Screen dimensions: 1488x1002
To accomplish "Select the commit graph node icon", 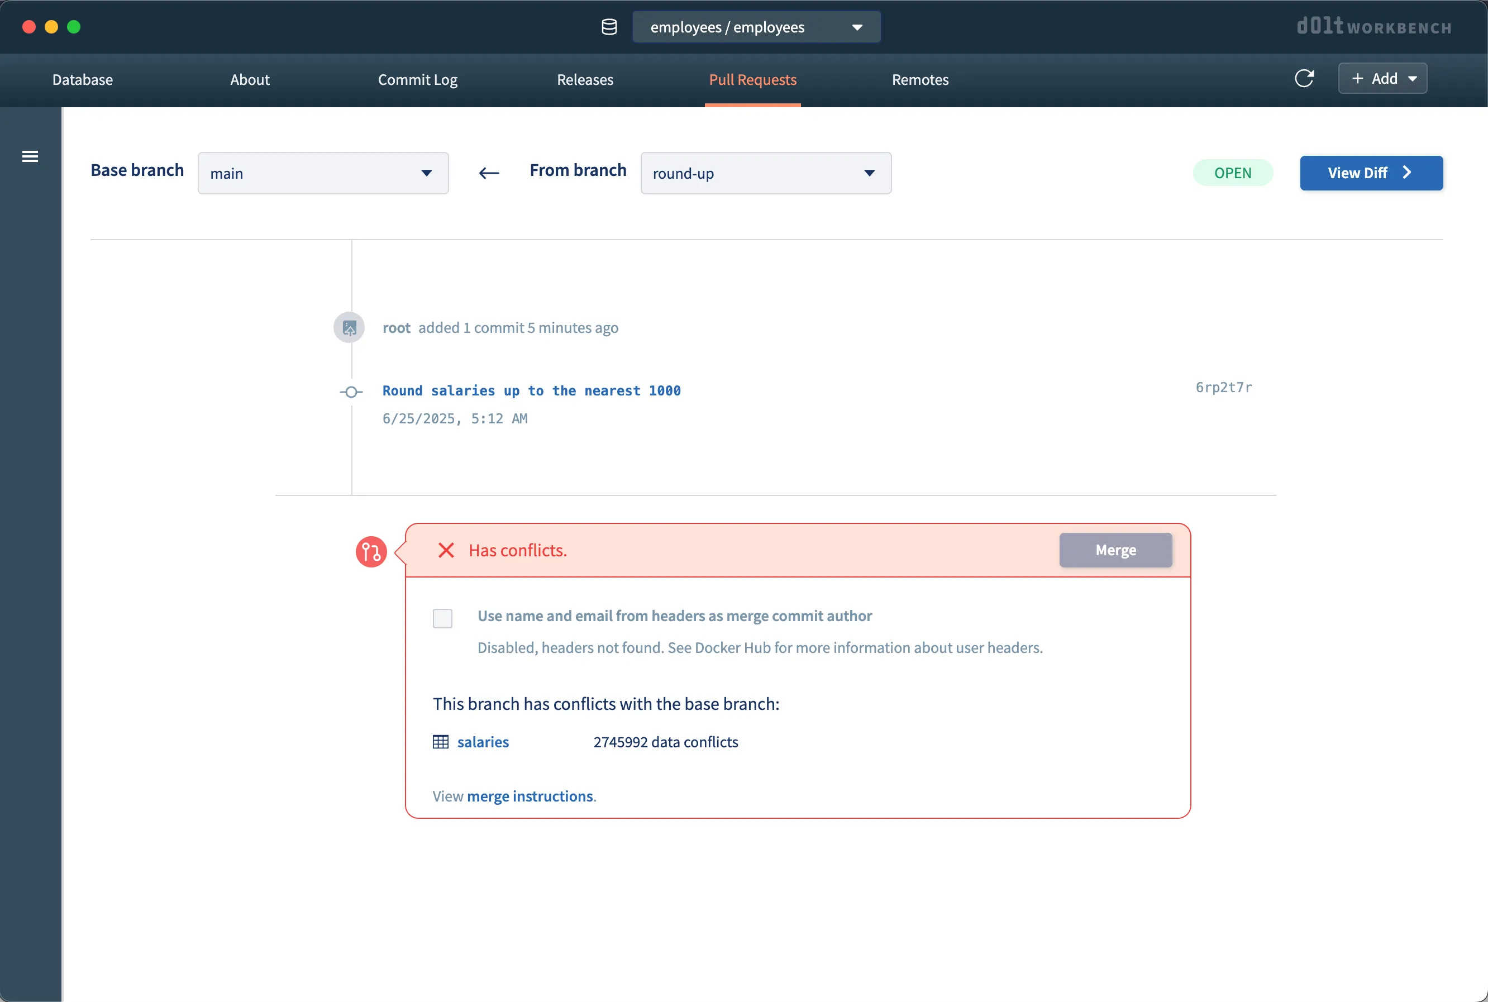I will [351, 390].
